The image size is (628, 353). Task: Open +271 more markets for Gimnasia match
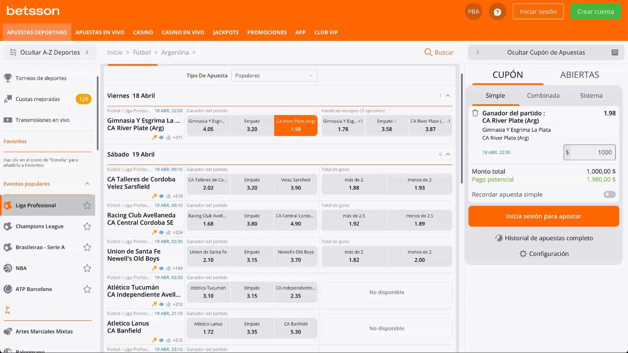coord(178,138)
